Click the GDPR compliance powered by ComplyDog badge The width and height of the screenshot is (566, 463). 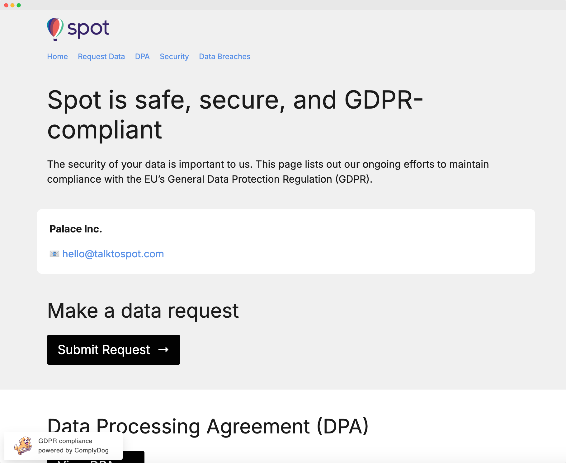point(64,446)
